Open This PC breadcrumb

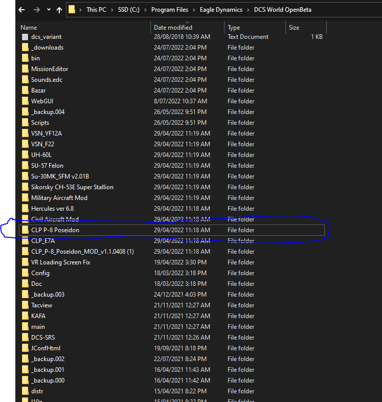click(96, 10)
